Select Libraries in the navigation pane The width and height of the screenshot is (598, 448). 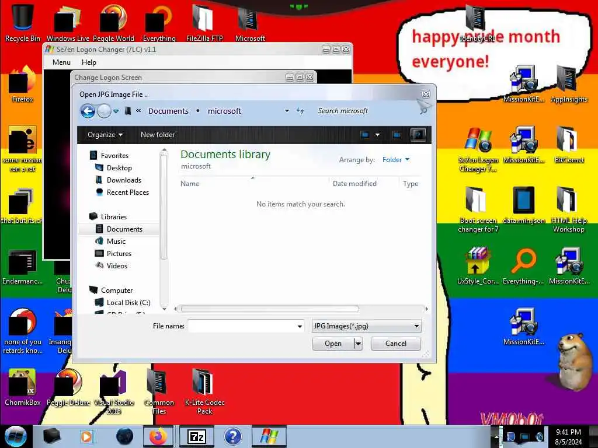pos(114,217)
